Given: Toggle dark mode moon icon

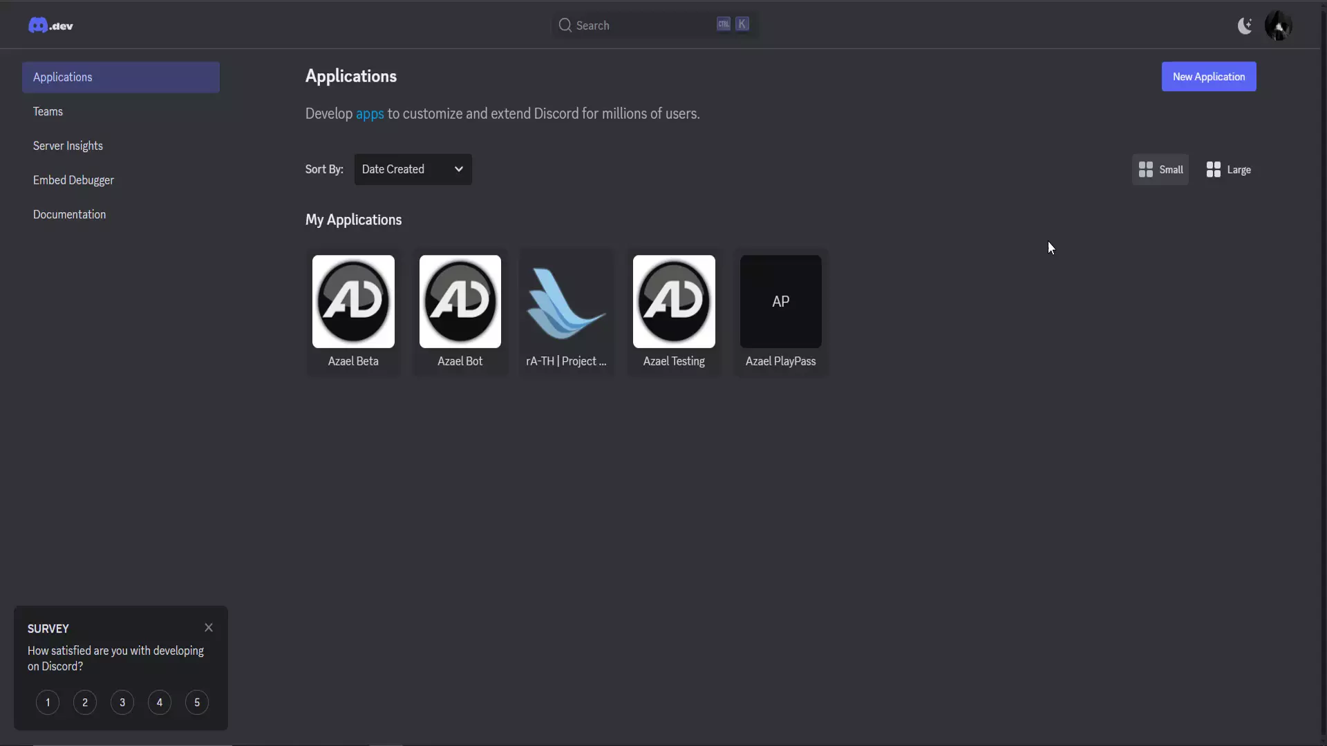Looking at the screenshot, I should (x=1245, y=26).
